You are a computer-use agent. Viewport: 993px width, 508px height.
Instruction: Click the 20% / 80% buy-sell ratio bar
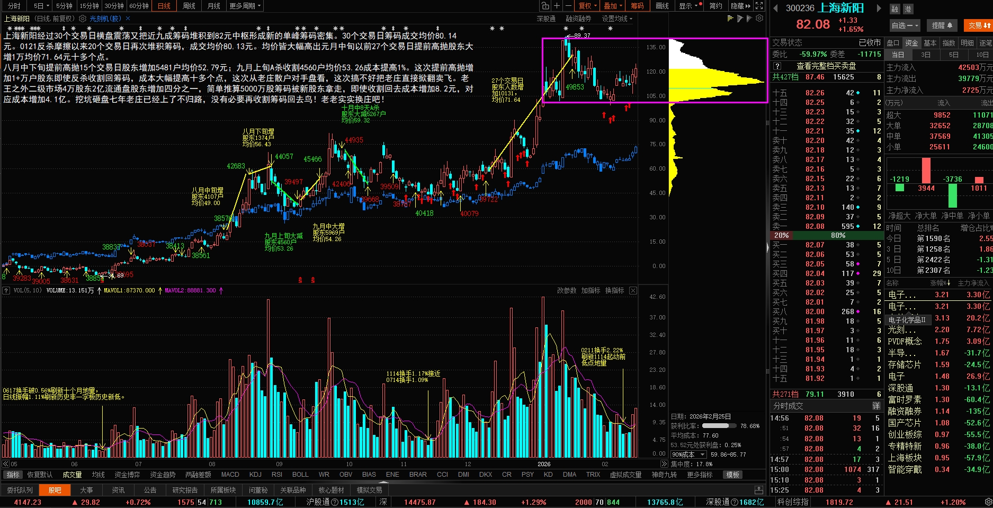826,235
